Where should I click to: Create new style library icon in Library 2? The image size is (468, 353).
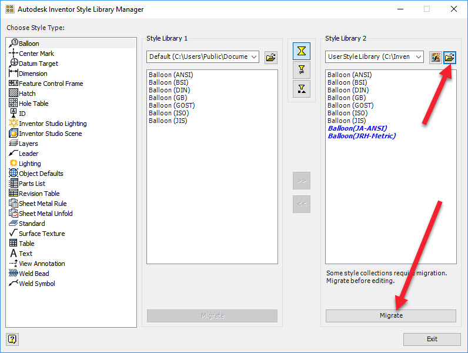436,57
